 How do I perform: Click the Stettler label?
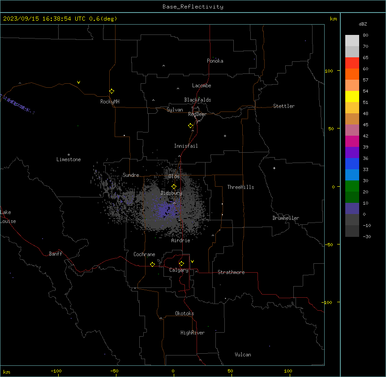pyautogui.click(x=284, y=106)
